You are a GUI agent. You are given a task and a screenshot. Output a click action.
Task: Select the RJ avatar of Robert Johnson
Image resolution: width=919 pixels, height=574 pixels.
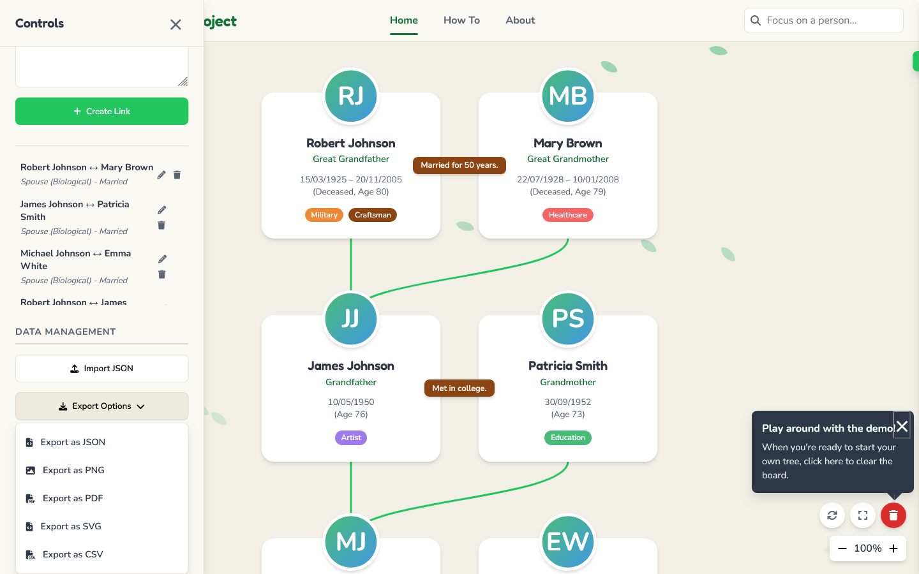tap(351, 96)
